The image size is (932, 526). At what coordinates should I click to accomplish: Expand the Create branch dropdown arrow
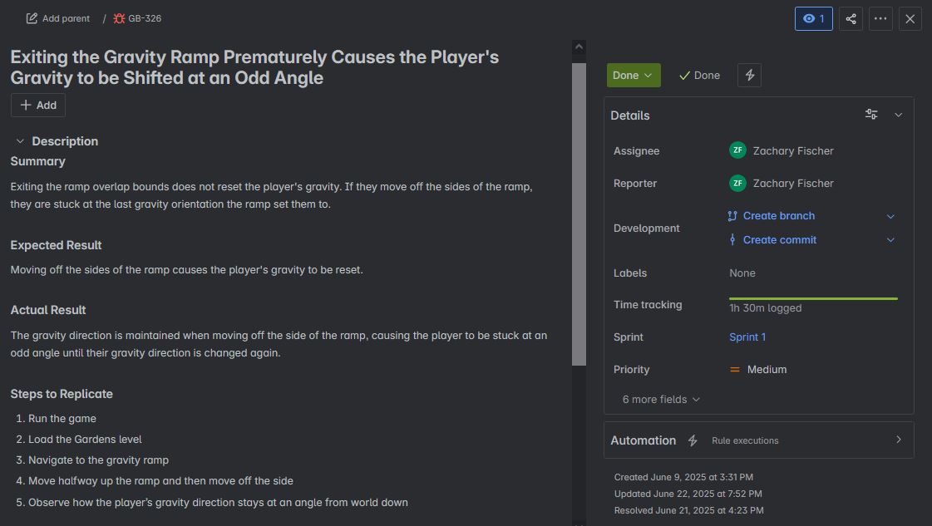890,216
